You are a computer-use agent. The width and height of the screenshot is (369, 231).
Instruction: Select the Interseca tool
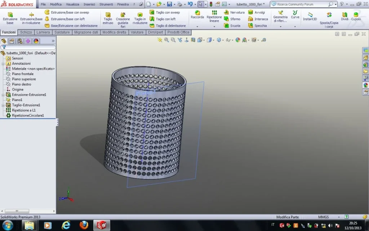click(258, 19)
